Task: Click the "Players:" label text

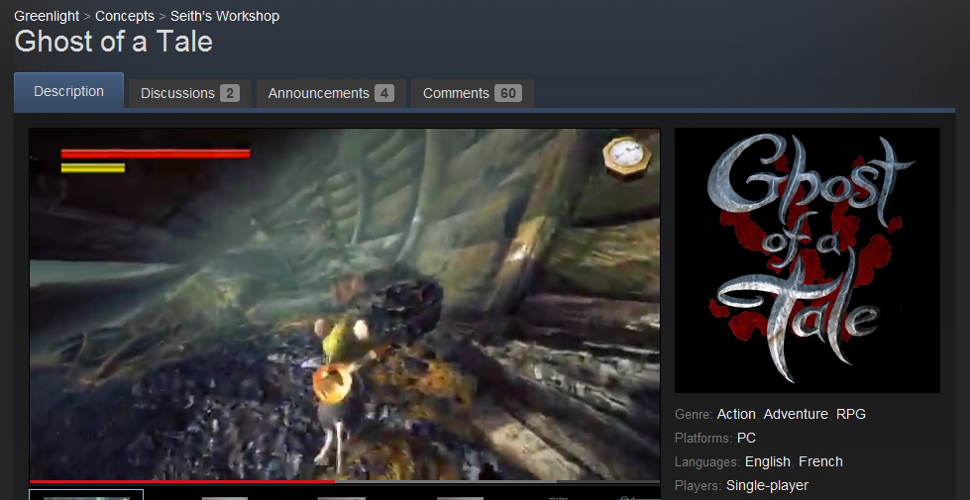Action: point(699,486)
